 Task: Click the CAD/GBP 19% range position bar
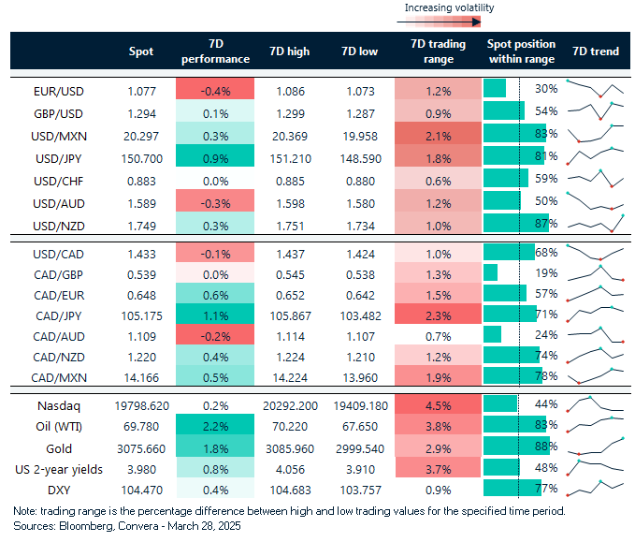(x=491, y=272)
